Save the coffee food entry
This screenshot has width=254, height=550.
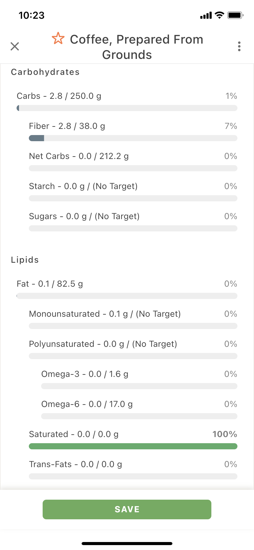[x=127, y=509]
